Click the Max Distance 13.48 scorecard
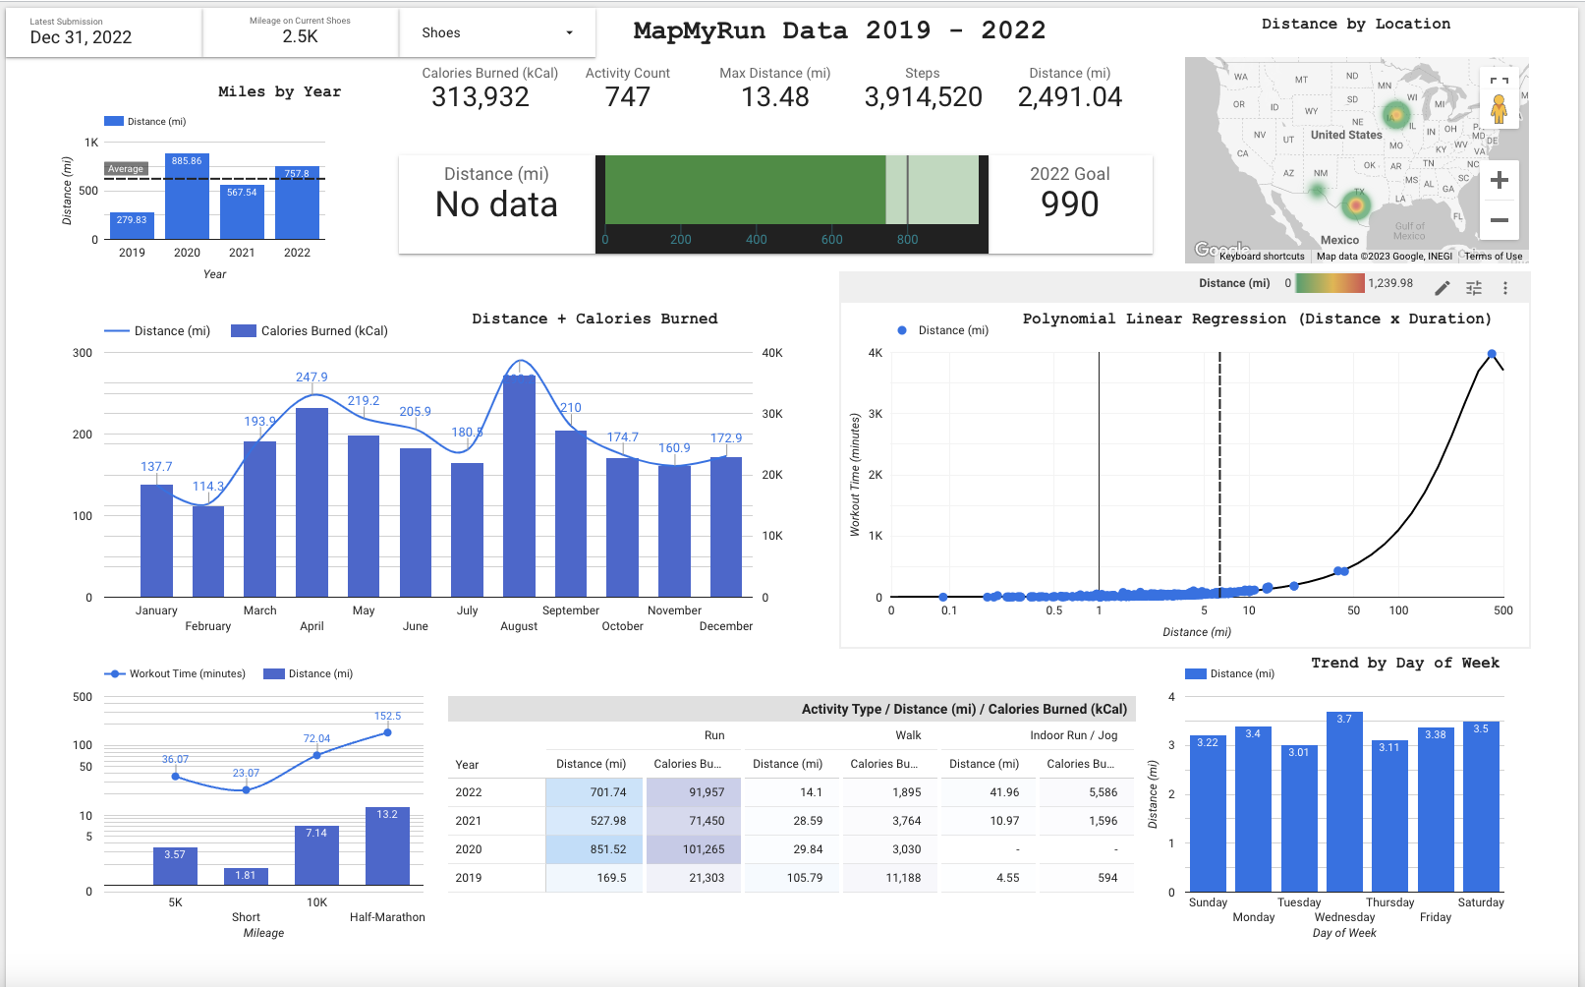Image resolution: width=1585 pixels, height=987 pixels. [775, 89]
